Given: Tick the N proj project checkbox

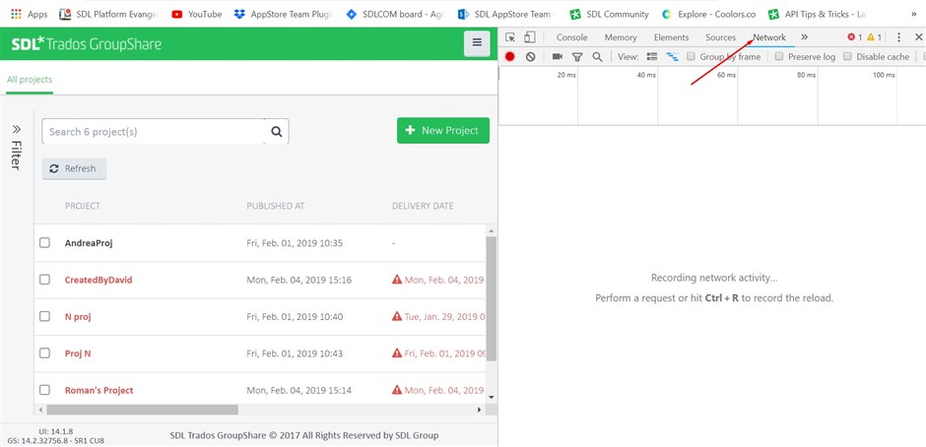Looking at the screenshot, I should [x=44, y=316].
